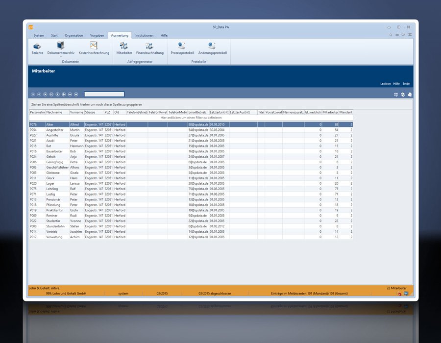Select the row for Alter, Alfred
This screenshot has height=343, width=441.
tap(191, 124)
